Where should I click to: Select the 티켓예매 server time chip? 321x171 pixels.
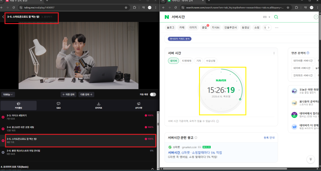pyautogui.click(x=187, y=61)
